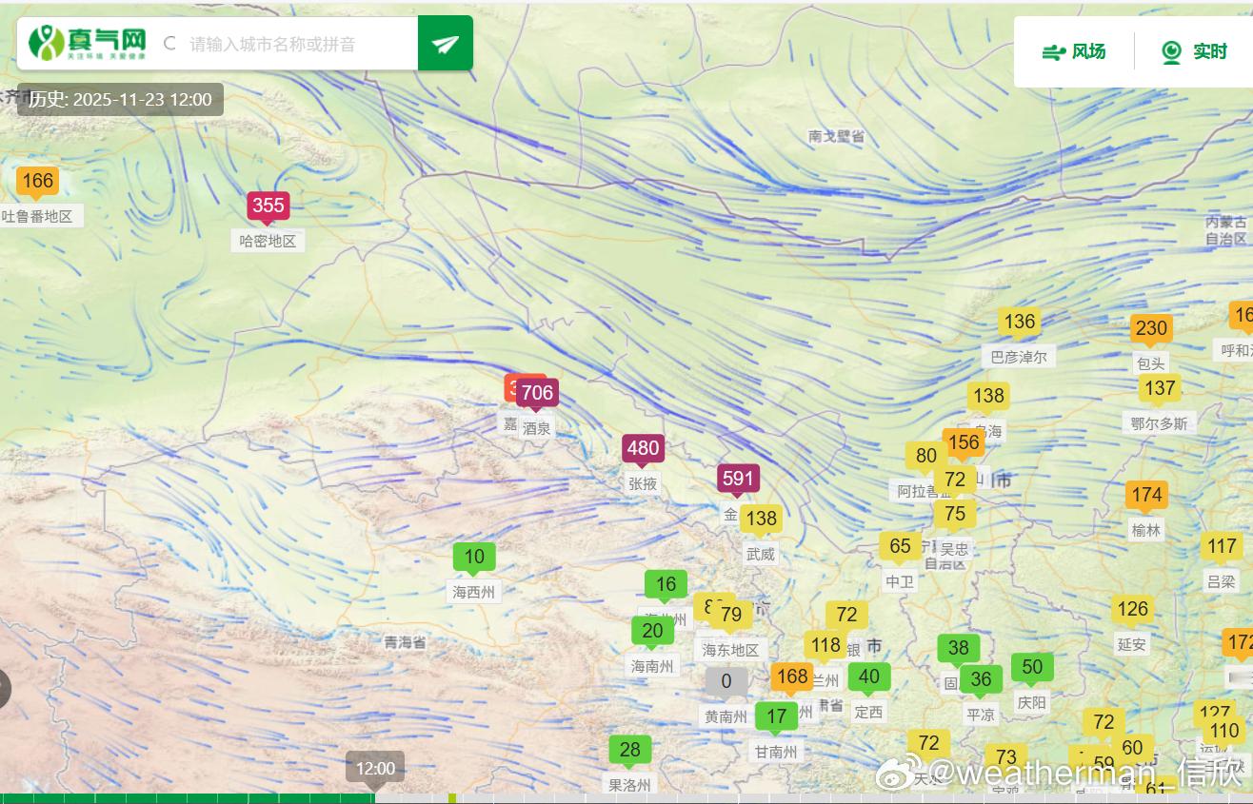Click the green 38 AQI marker
The width and height of the screenshot is (1253, 804).
tap(959, 648)
